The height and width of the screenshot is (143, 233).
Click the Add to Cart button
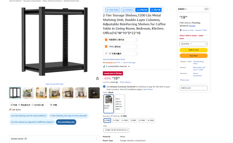(193, 50)
